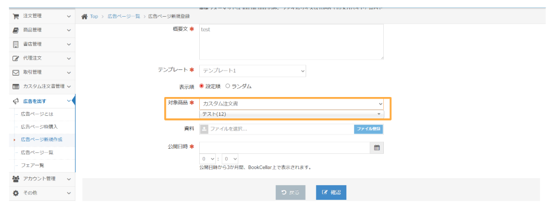Click the building icon beside 書店管理
Image resolution: width=558 pixels, height=217 pixels.
click(16, 44)
